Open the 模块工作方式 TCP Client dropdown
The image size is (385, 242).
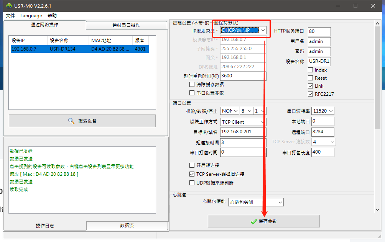coord(243,122)
